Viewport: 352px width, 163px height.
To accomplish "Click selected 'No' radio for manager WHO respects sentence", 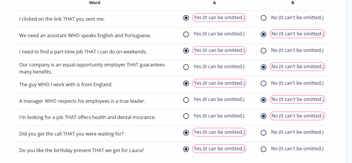I will pyautogui.click(x=263, y=100).
